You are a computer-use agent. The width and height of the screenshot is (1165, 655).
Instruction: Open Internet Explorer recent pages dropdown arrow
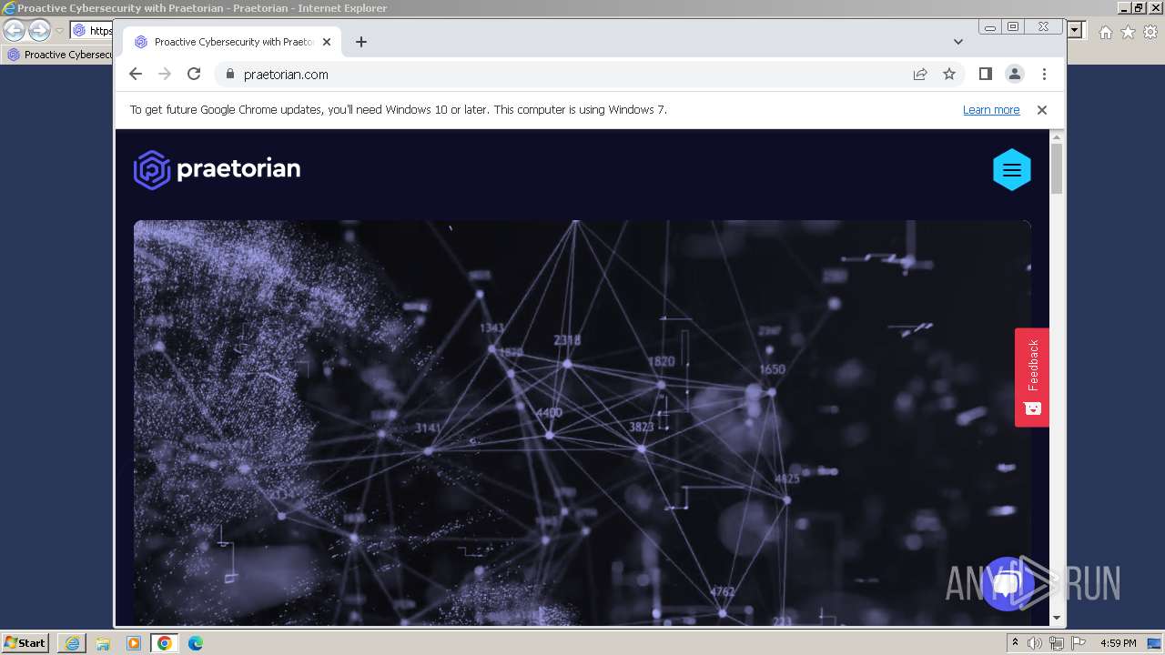point(59,31)
